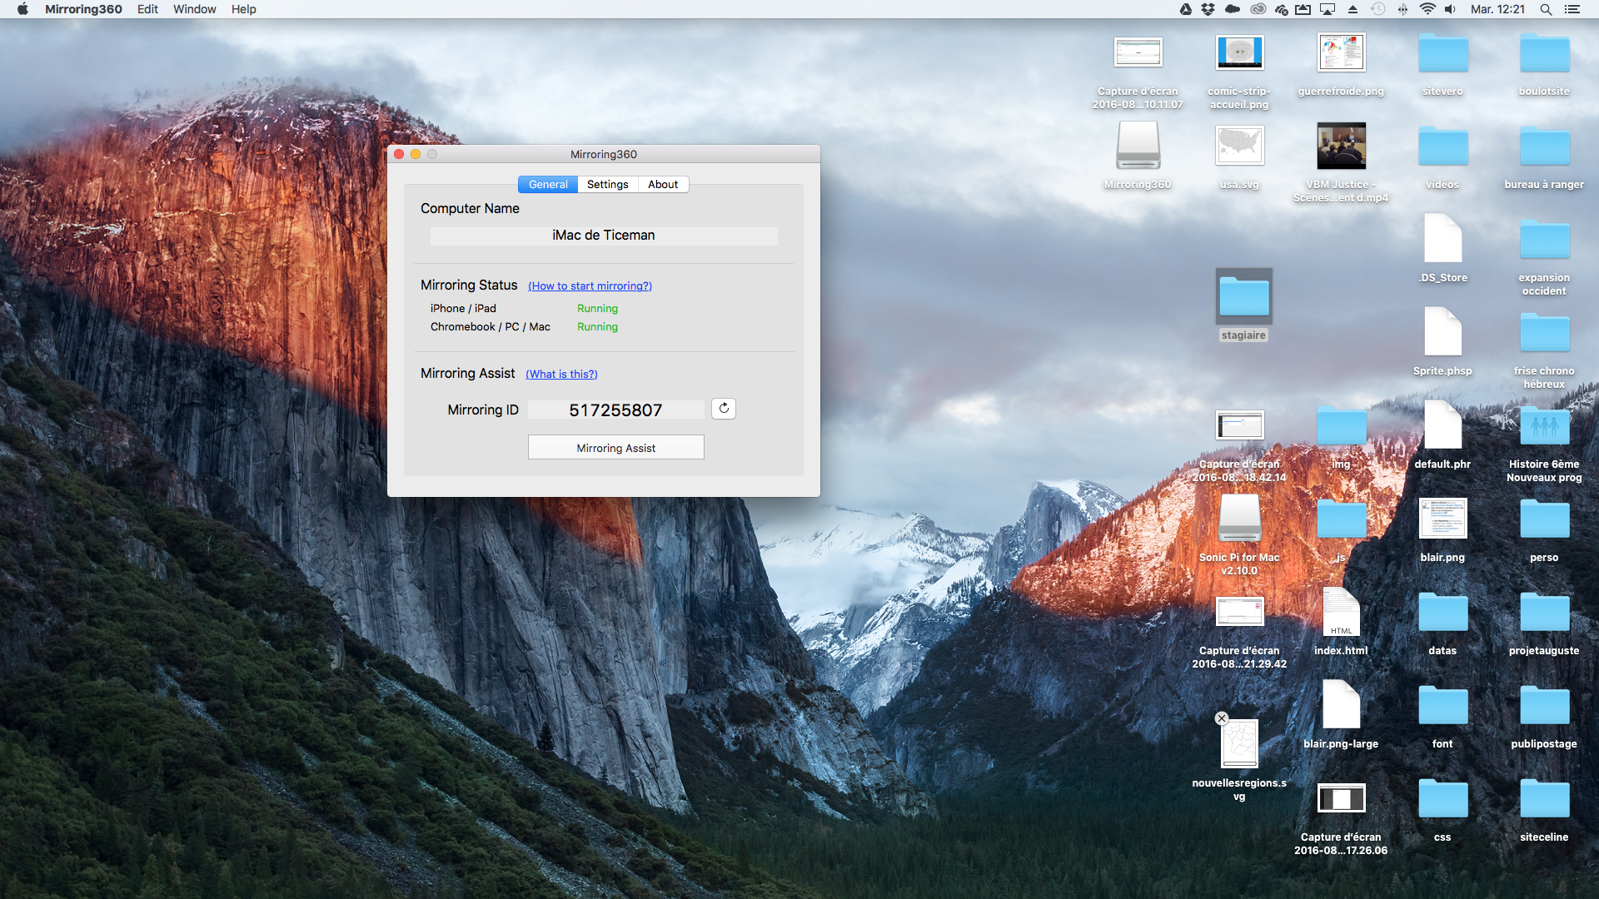Click the Bluetooth menu bar icon
The image size is (1599, 899).
pyautogui.click(x=1402, y=9)
